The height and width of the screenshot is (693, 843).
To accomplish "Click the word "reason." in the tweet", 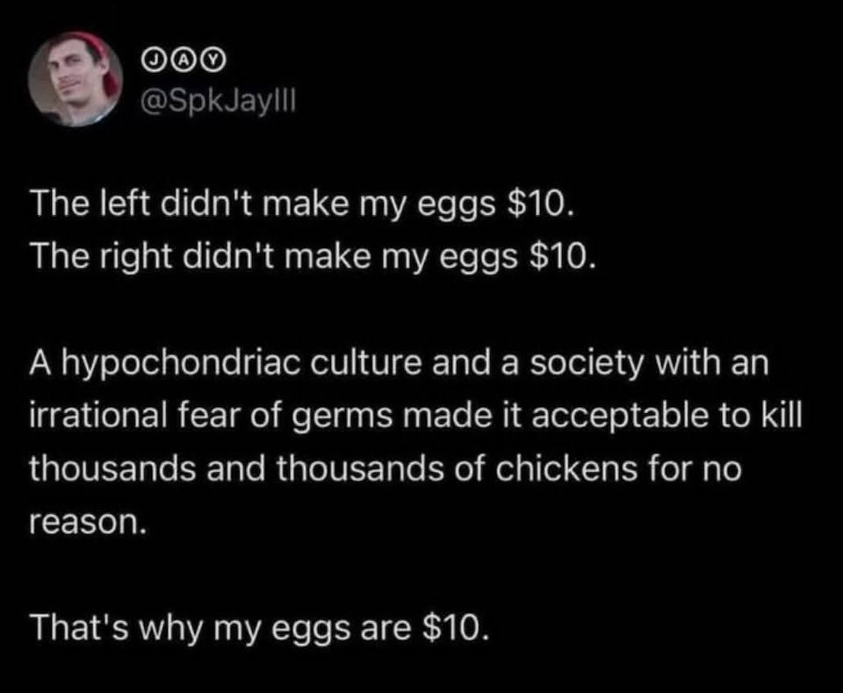I will point(88,522).
